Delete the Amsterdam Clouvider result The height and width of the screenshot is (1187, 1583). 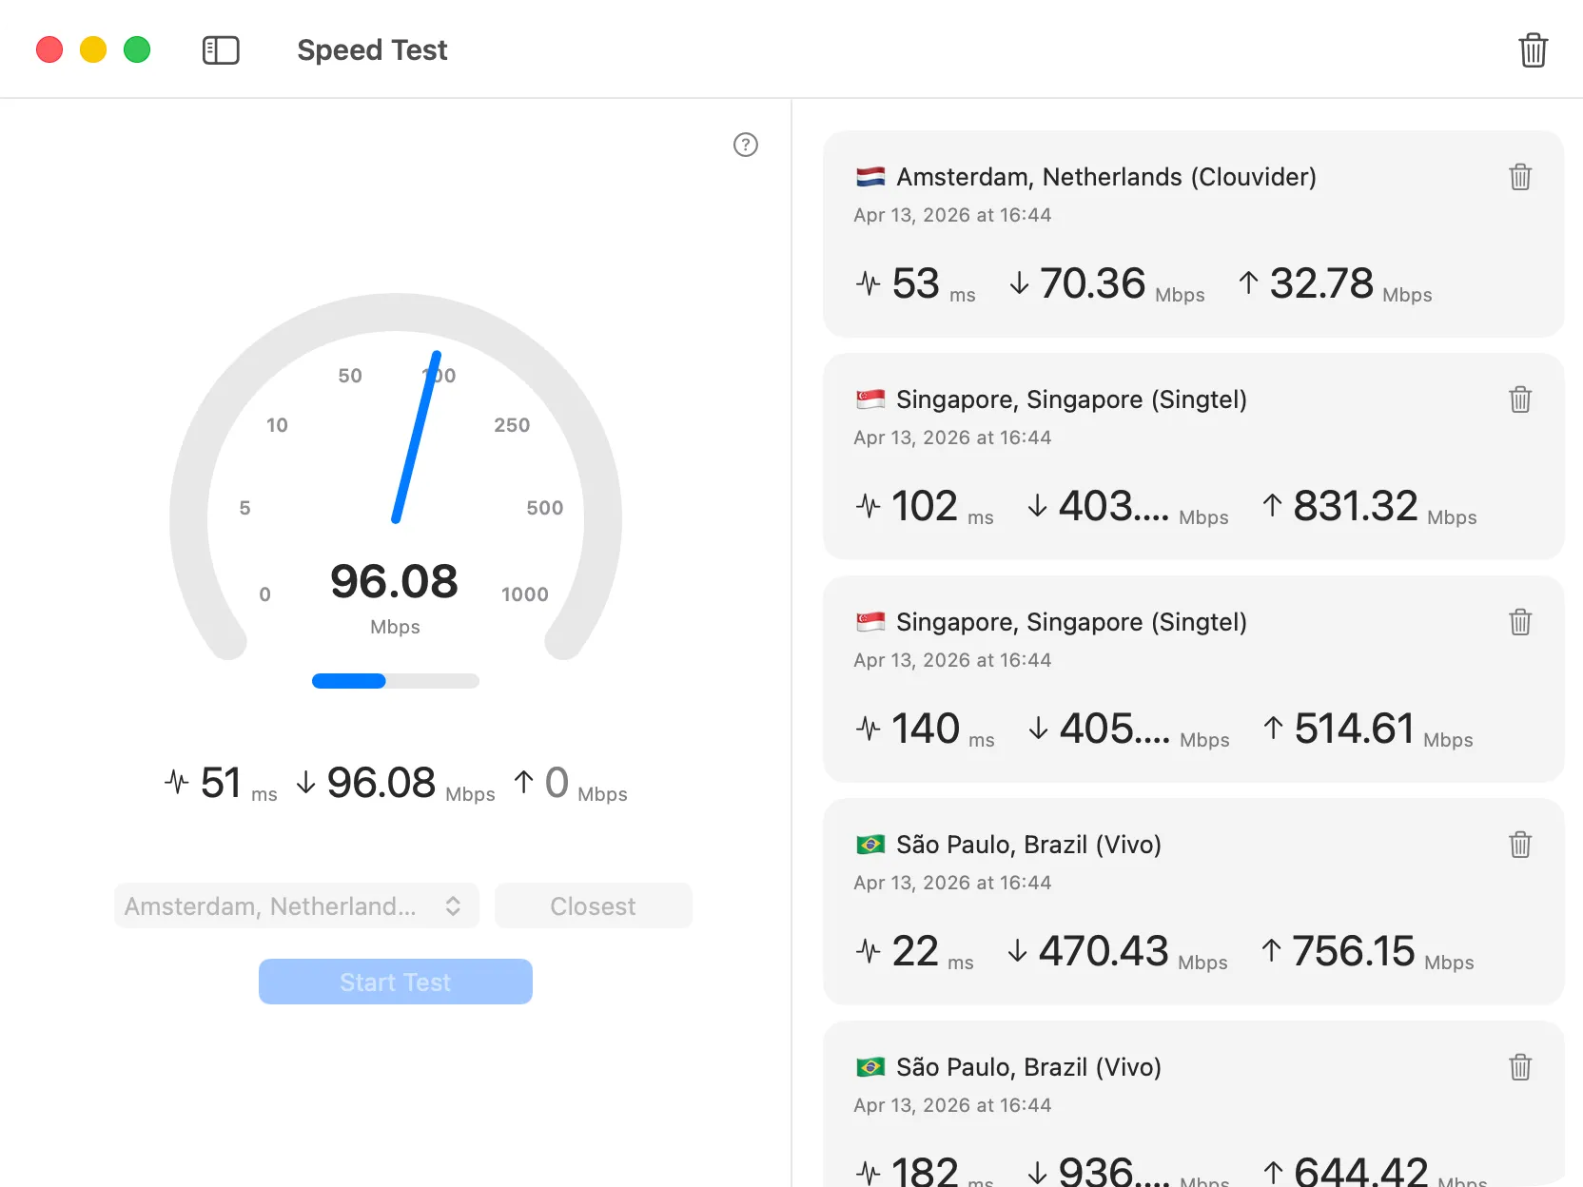click(1519, 177)
